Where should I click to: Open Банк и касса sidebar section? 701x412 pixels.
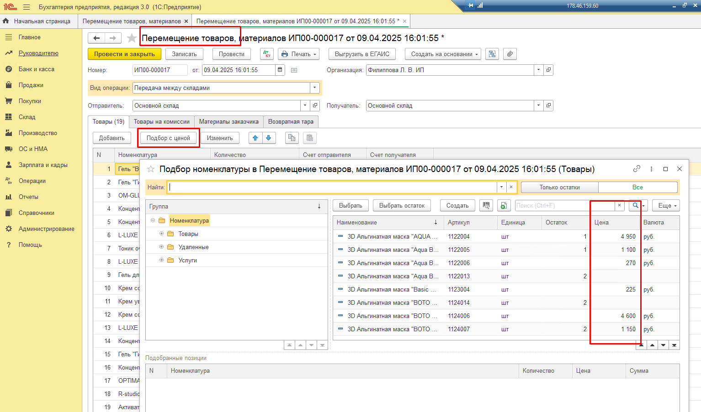point(36,69)
